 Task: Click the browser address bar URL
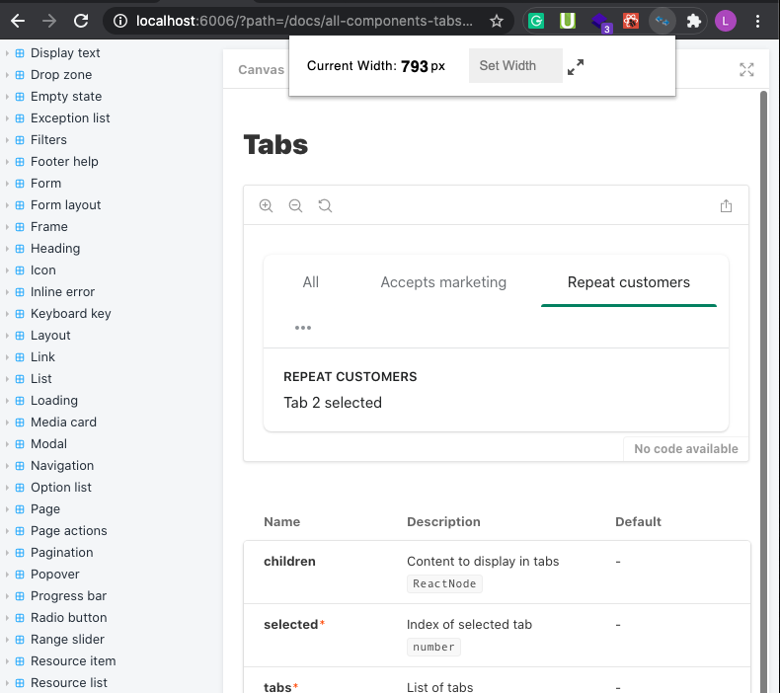(304, 21)
